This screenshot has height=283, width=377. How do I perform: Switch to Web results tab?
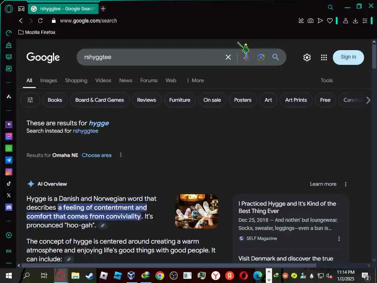[171, 80]
